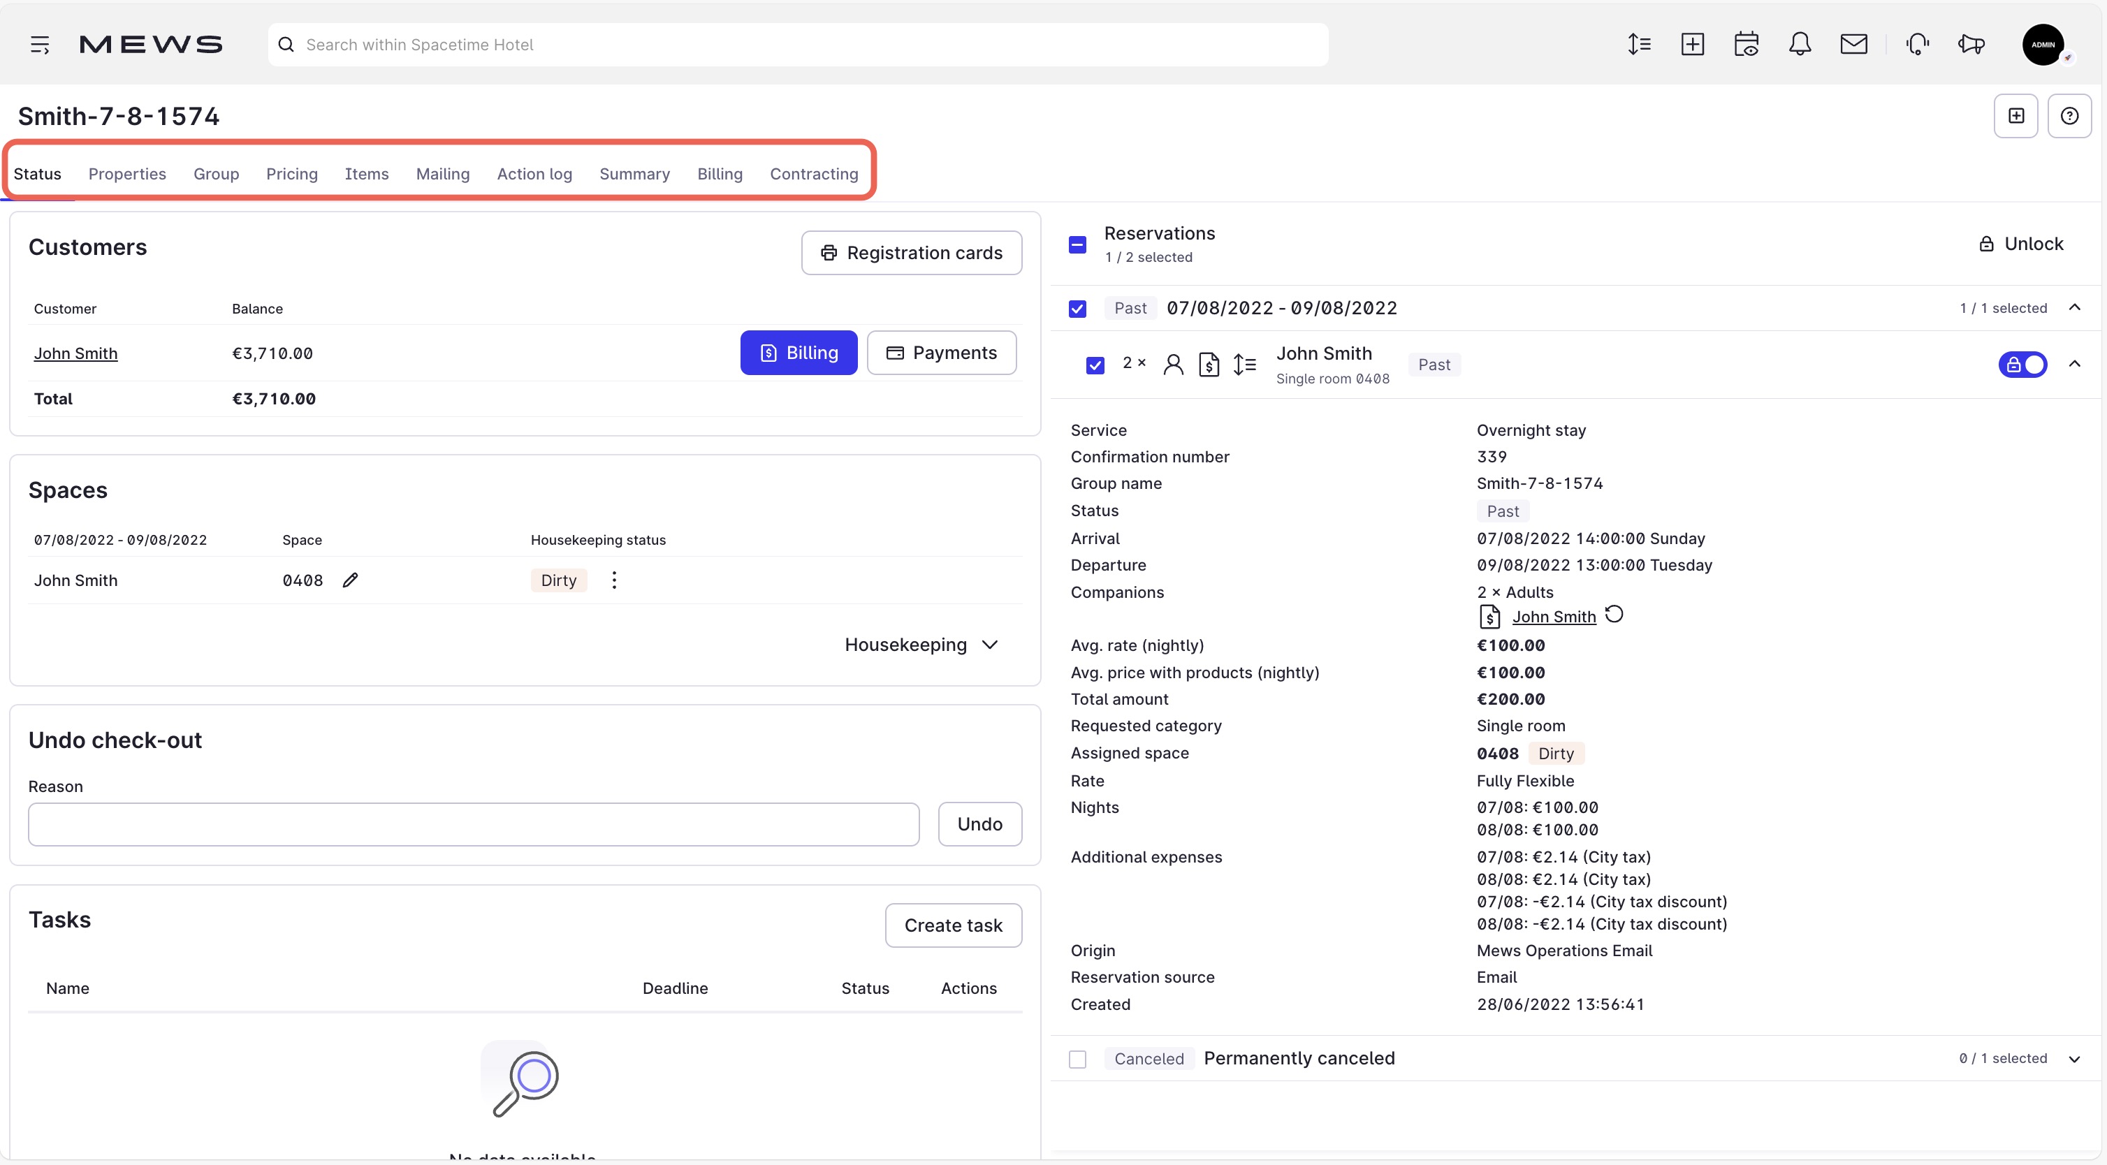Image resolution: width=2107 pixels, height=1165 pixels.
Task: Click the Undo check-out button
Action: click(x=979, y=823)
